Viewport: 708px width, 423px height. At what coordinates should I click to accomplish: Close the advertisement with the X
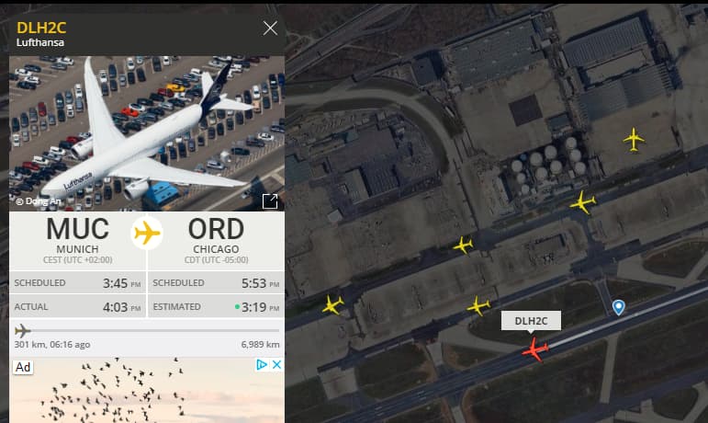point(276,364)
